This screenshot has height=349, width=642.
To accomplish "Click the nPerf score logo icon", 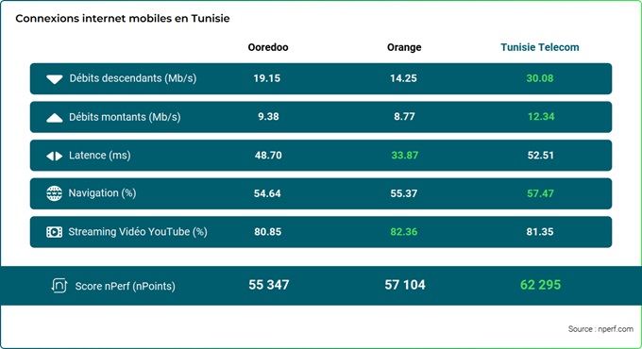I will coord(59,285).
